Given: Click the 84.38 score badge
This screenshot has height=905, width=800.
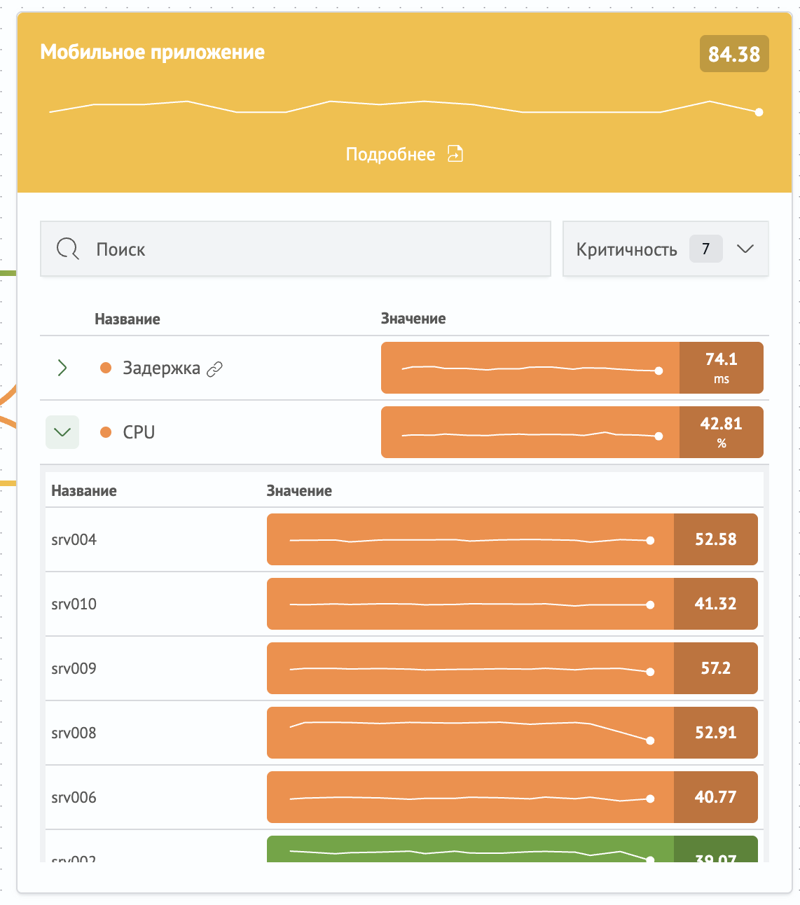Looking at the screenshot, I should (734, 54).
